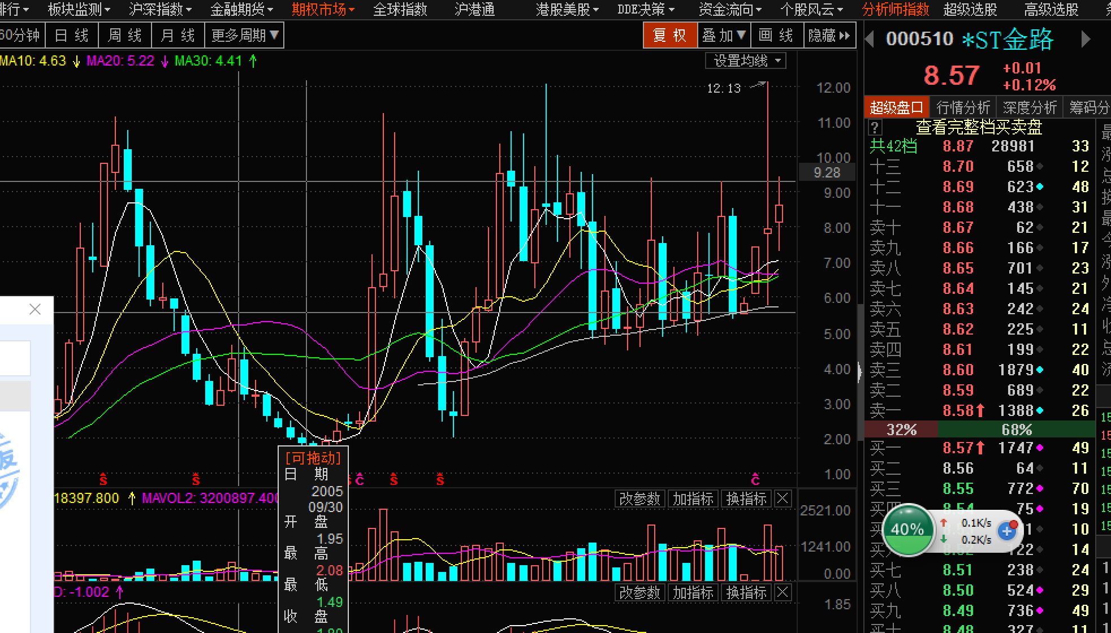The image size is (1111, 633).
Task: Click 查看完整档买卖盘 link
Action: point(979,127)
